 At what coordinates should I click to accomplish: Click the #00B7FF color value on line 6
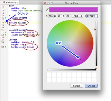pos(23,18)
